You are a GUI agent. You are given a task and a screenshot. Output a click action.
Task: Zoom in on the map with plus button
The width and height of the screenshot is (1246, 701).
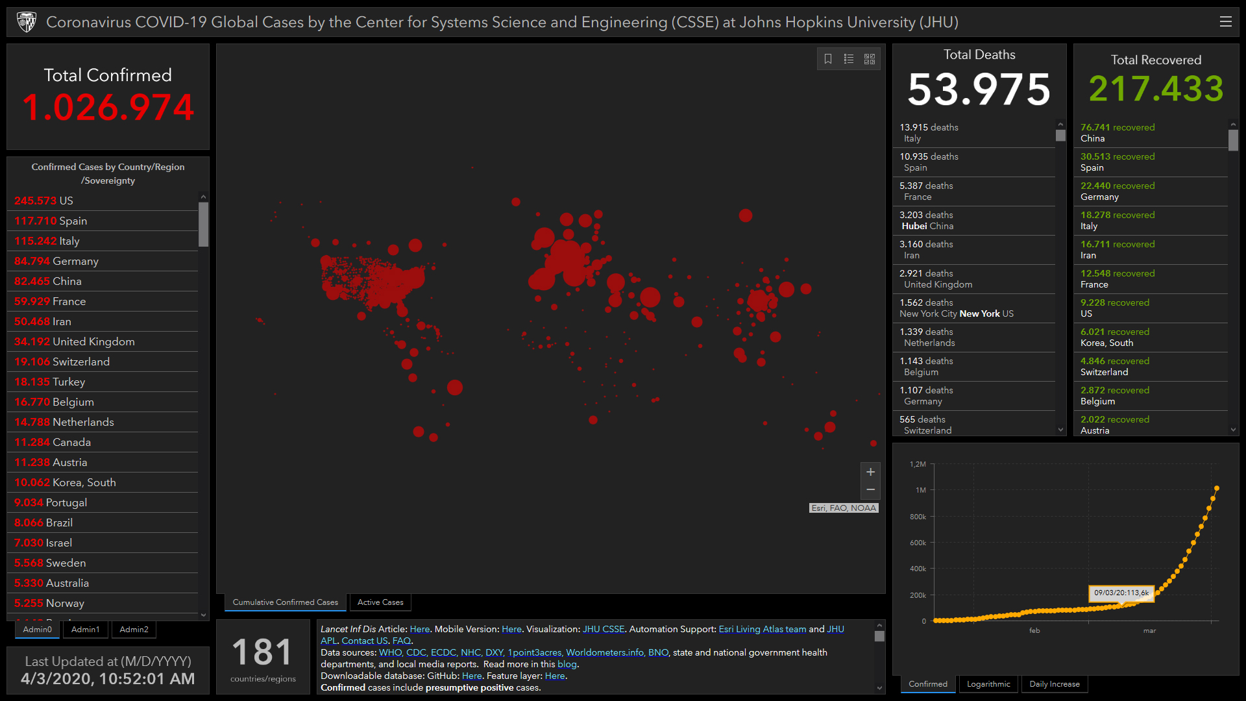click(x=870, y=472)
